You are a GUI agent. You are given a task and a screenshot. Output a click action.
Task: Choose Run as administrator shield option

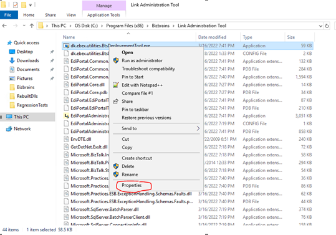116,60
